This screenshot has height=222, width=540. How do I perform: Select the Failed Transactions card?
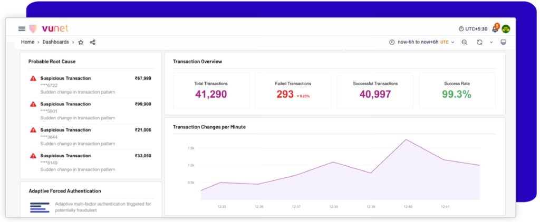(293, 90)
